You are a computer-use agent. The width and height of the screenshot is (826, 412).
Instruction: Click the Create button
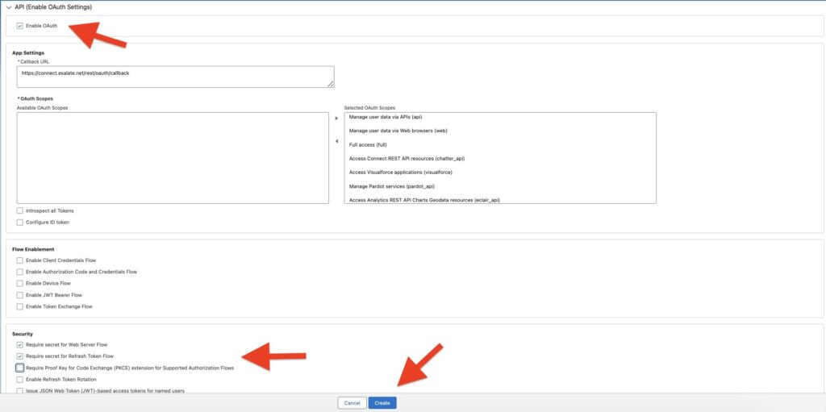pos(382,402)
